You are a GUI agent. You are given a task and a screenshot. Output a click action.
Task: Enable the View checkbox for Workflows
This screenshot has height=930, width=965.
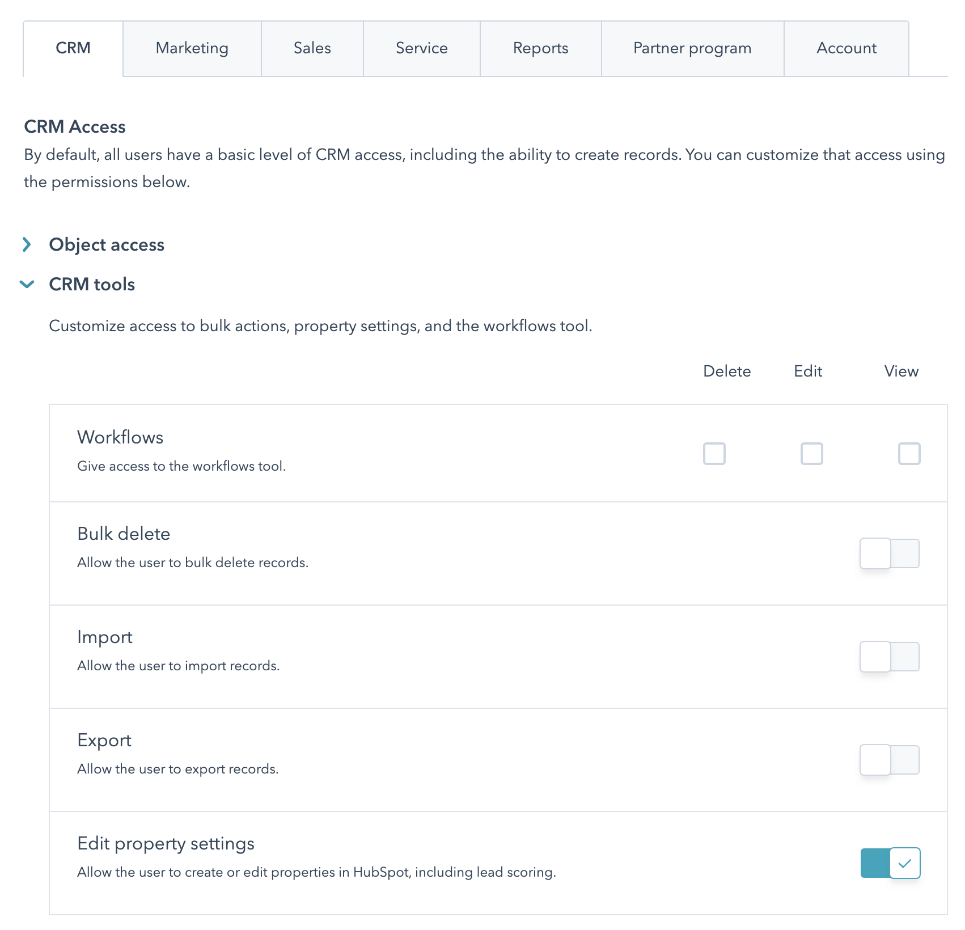tap(909, 454)
